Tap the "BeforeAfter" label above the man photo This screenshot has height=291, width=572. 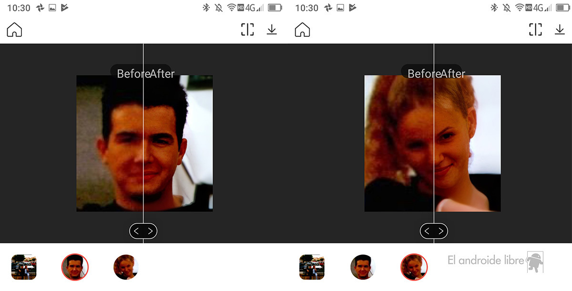tap(145, 73)
